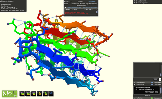This screenshot has width=162, height=99.
Task: Click info icon for Chat - Global
Action: click(x=152, y=84)
